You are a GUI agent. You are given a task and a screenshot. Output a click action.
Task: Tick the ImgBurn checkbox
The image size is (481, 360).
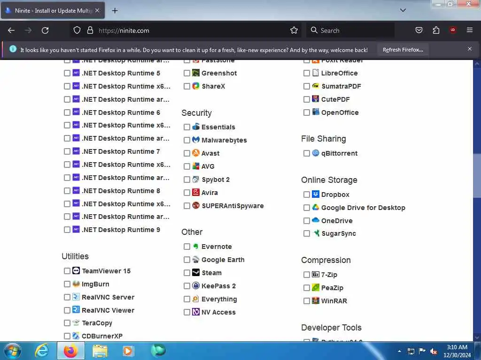coord(67,284)
